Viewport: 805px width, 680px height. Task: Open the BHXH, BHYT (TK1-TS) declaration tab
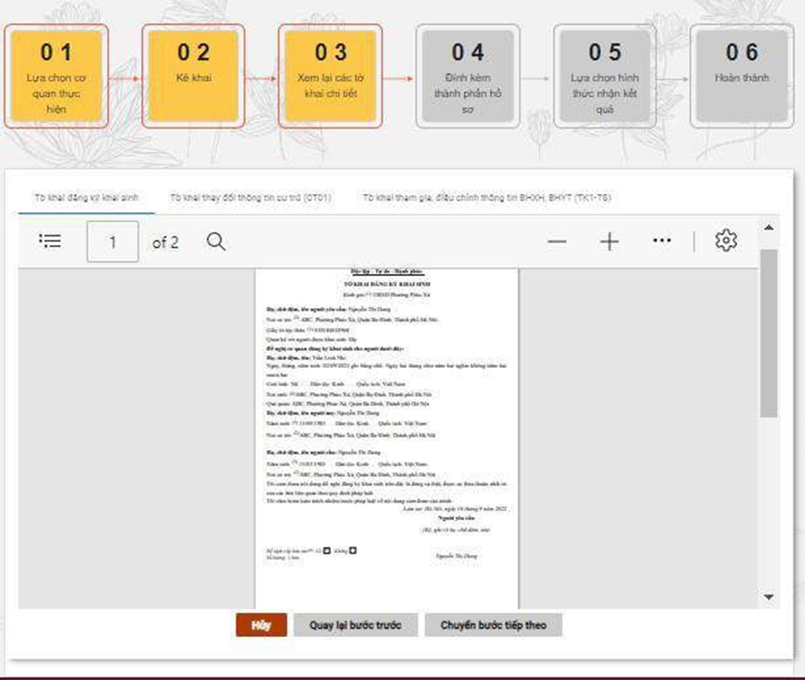486,198
